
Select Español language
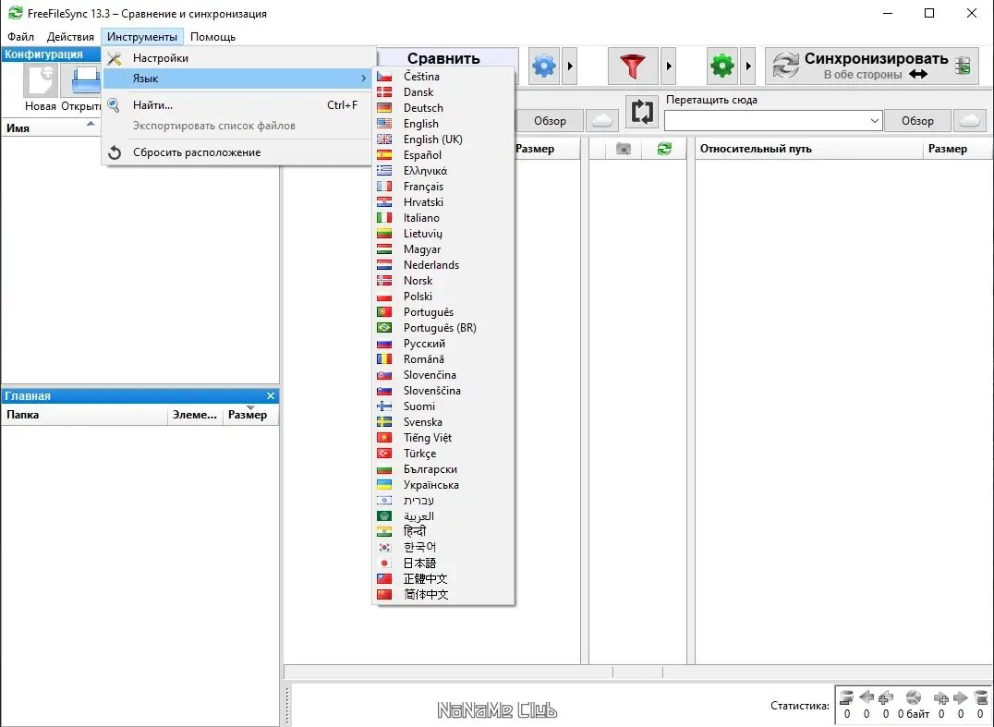[x=443, y=155]
